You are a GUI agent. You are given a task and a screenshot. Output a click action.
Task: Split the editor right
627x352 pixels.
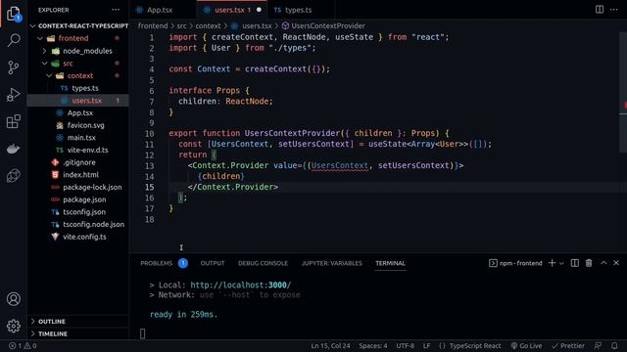pos(599,9)
